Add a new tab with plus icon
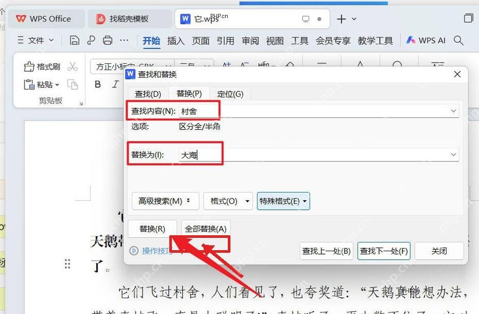Viewport: 479px width, 314px height. tap(341, 19)
